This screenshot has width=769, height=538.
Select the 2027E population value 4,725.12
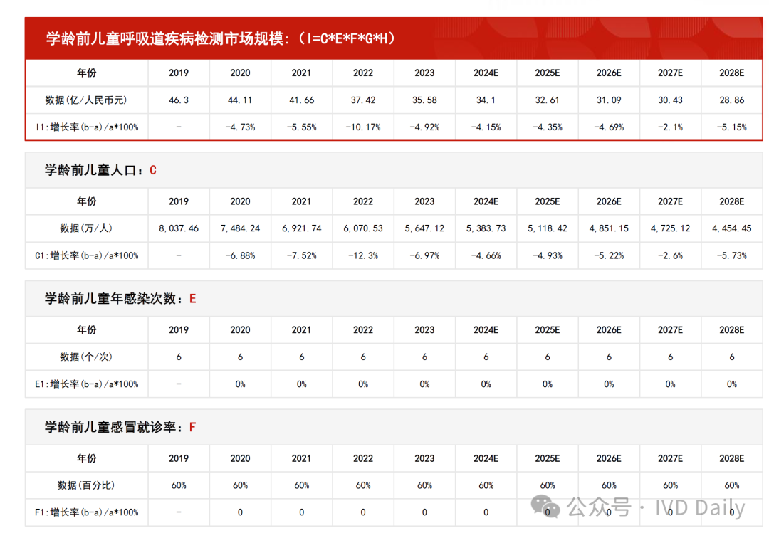tap(670, 228)
